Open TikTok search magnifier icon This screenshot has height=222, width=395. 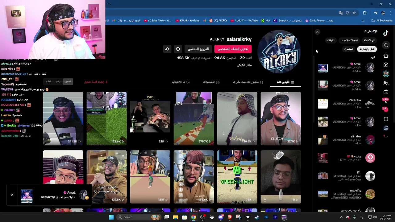pyautogui.click(x=386, y=45)
